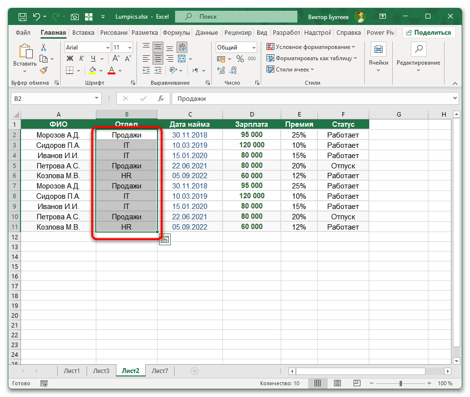Select the Format Painter brush
Viewport: 470px width, 397px height.
click(44, 70)
